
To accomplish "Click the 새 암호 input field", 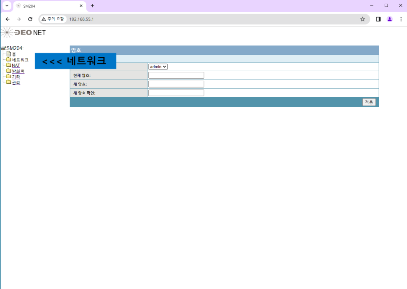I will [176, 84].
